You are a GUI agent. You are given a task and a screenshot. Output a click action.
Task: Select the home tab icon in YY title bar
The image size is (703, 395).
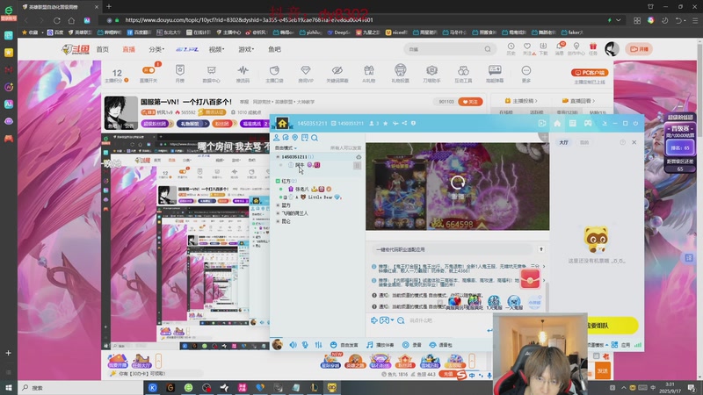tap(557, 123)
